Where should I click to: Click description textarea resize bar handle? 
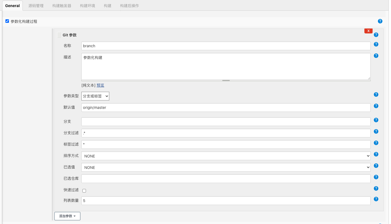pyautogui.click(x=226, y=81)
